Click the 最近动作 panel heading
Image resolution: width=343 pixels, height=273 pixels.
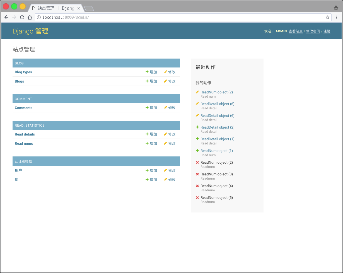[206, 67]
